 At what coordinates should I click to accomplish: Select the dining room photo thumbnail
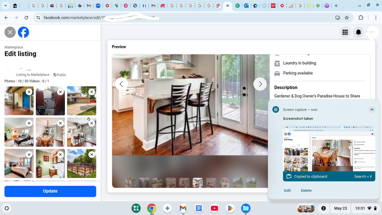(50, 132)
